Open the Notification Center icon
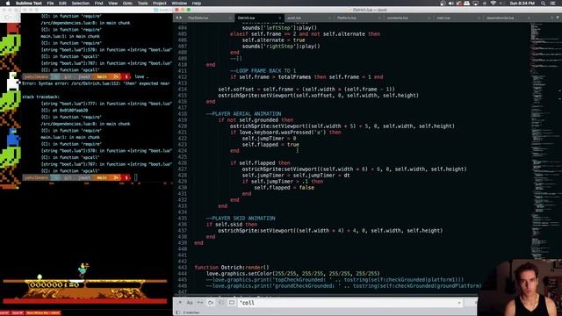 click(552, 4)
